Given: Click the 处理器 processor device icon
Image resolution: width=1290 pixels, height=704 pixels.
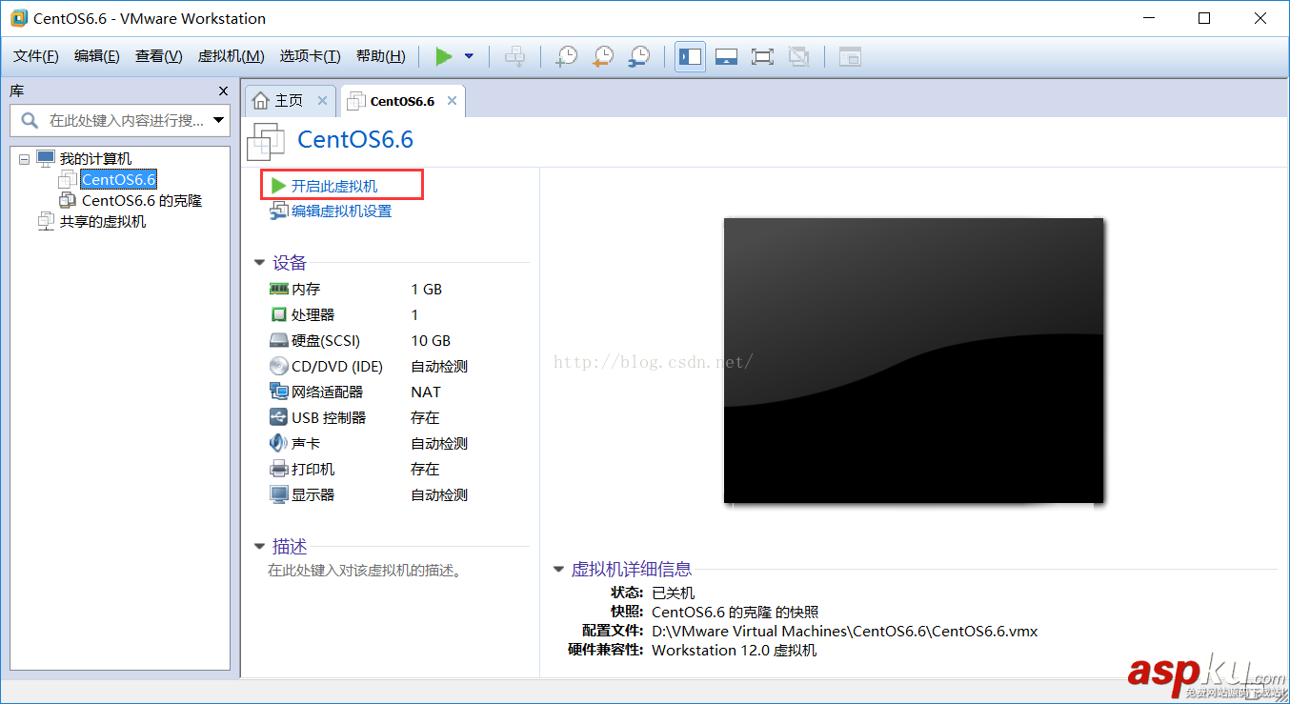Looking at the screenshot, I should (x=278, y=314).
